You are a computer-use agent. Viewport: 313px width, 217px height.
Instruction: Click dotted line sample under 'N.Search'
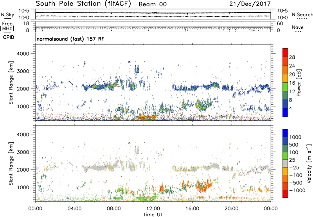tap(303, 19)
